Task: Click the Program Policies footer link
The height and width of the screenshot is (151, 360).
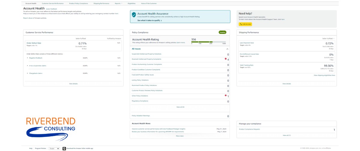Action: pos(40,148)
